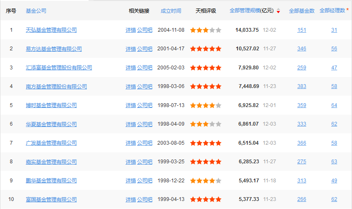Viewport: 352px width, 209px height.
Task: Open 天弘基金管理有限公司 company page
Action: click(51, 30)
